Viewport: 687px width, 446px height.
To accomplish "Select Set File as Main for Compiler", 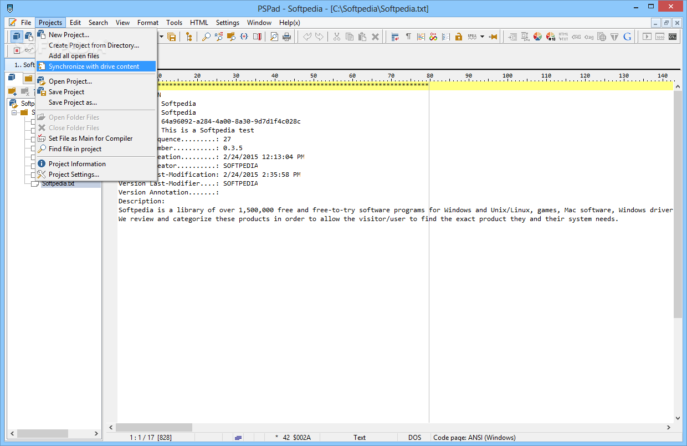I will pos(96,138).
